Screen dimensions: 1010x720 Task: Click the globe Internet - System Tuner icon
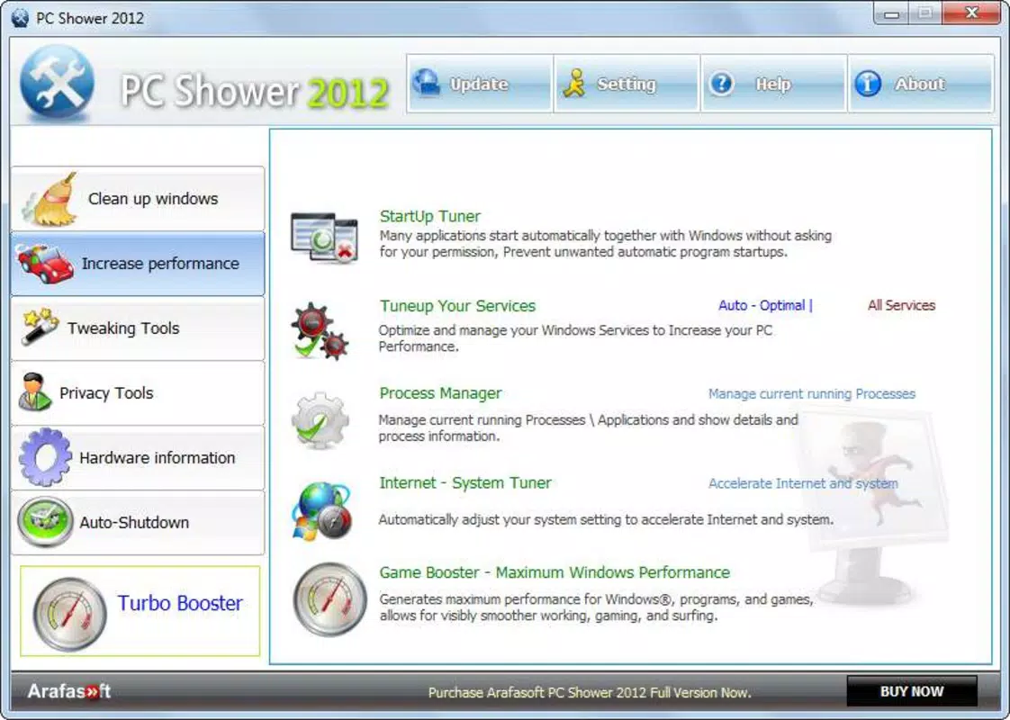322,510
